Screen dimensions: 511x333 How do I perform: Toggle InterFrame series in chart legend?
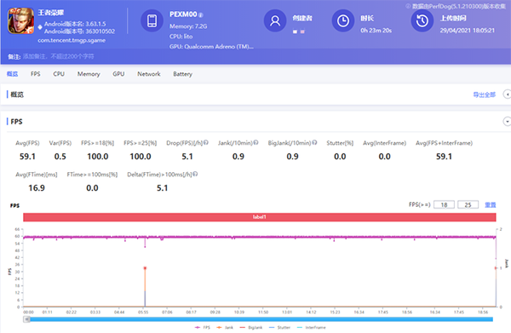pos(311,327)
